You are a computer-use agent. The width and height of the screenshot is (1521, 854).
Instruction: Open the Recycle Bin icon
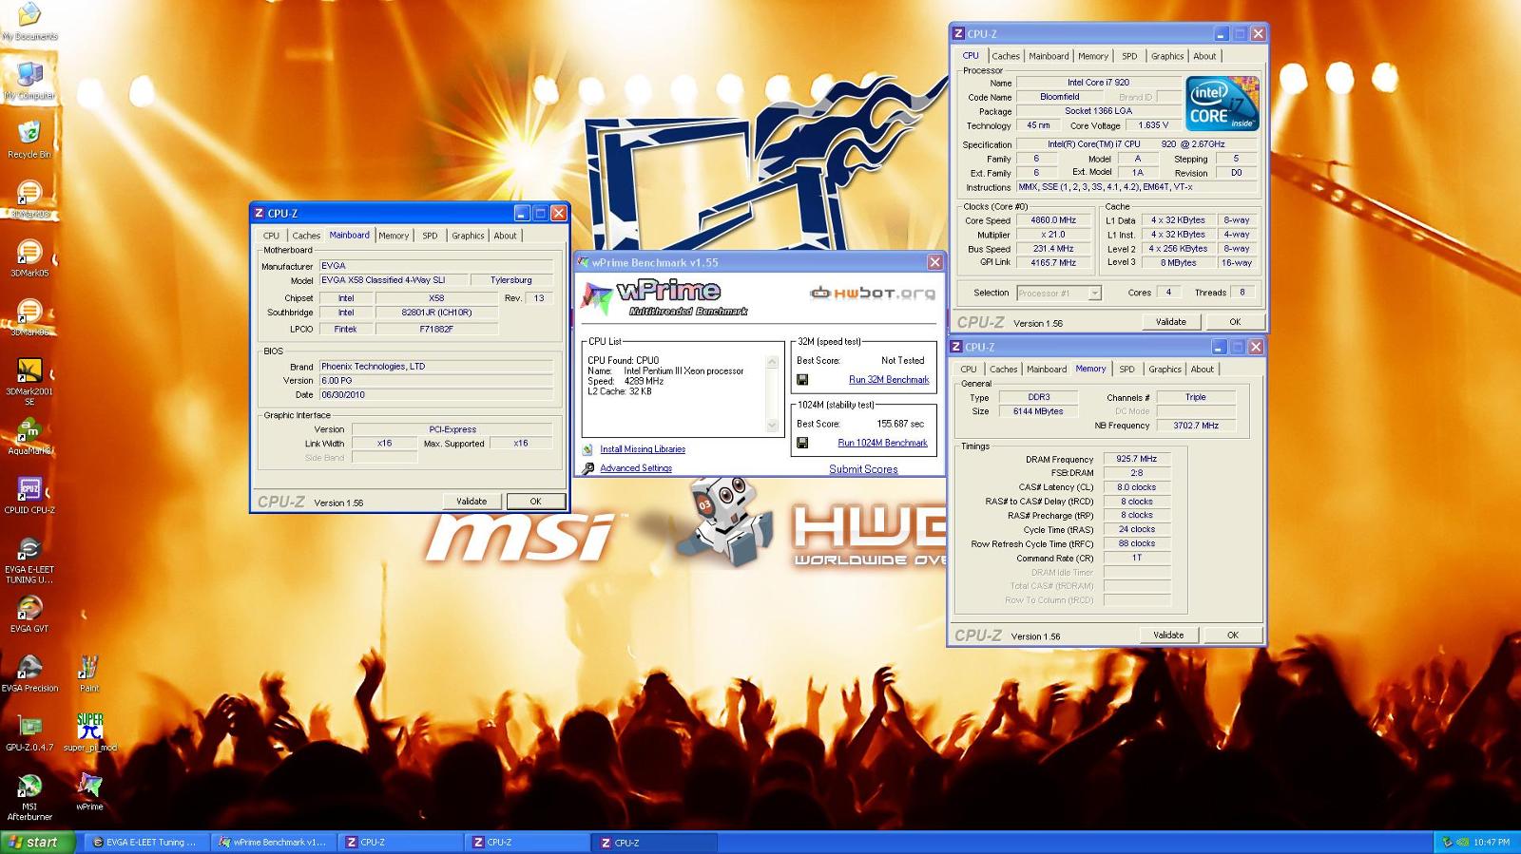pos(29,139)
